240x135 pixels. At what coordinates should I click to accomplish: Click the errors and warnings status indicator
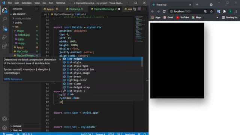pos(27,134)
